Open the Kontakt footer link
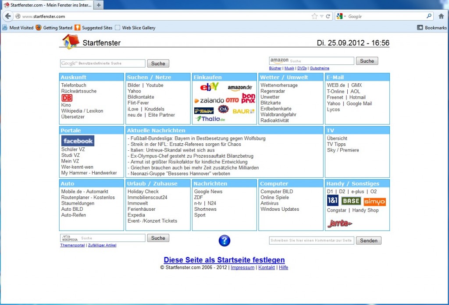The height and width of the screenshot is (305, 449). pos(267,267)
